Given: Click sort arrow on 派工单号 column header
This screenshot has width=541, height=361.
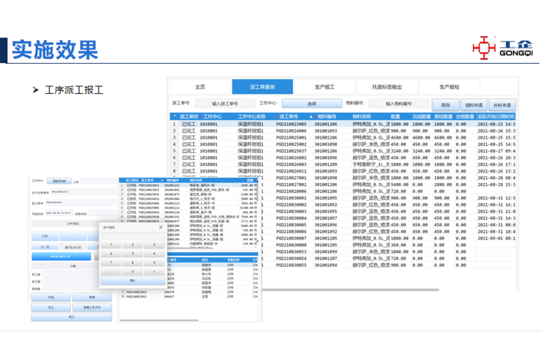Looking at the screenshot, I should (311, 116).
